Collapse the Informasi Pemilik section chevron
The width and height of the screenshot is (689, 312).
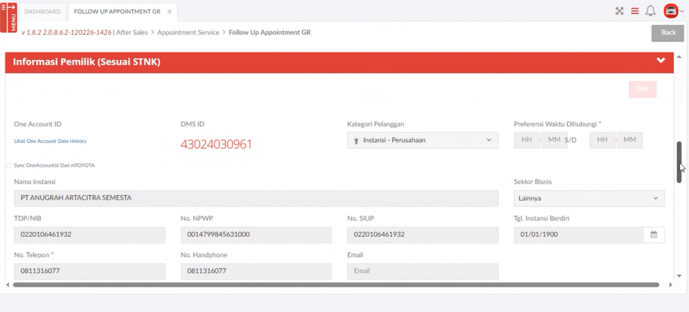point(661,61)
